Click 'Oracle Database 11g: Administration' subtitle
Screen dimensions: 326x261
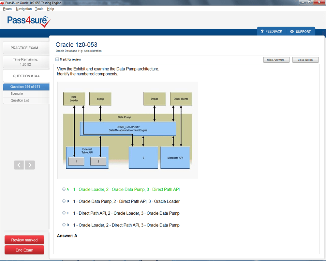click(79, 51)
